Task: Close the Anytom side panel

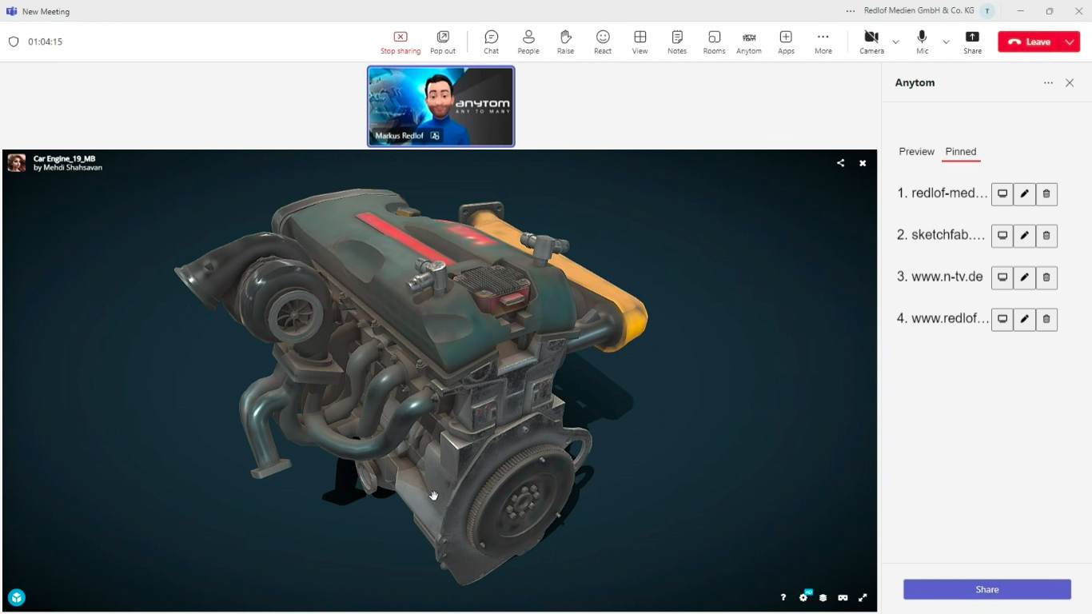Action: tap(1070, 83)
